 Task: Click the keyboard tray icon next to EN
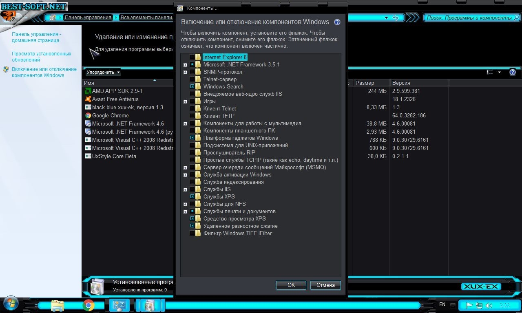coord(453,305)
